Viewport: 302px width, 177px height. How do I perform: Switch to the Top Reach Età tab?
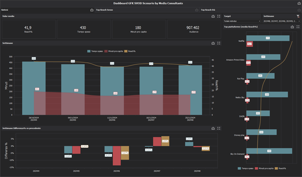click(x=208, y=10)
